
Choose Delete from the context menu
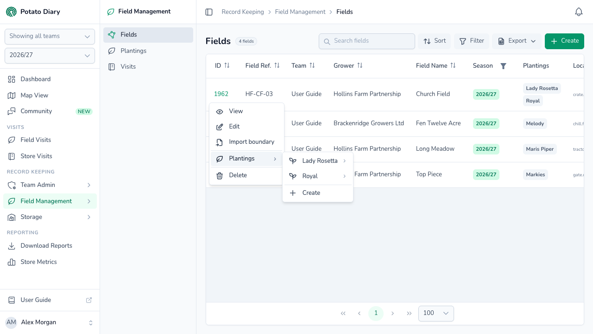coord(246,175)
